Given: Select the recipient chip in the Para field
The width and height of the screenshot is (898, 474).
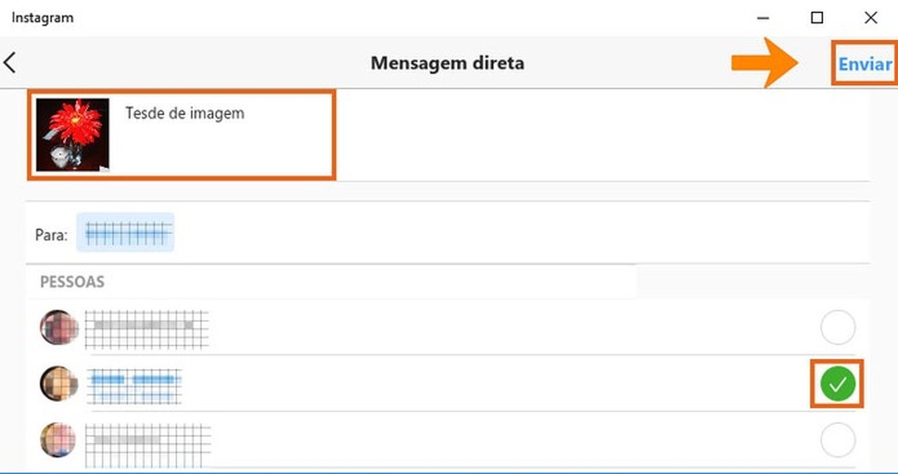Looking at the screenshot, I should 125,233.
